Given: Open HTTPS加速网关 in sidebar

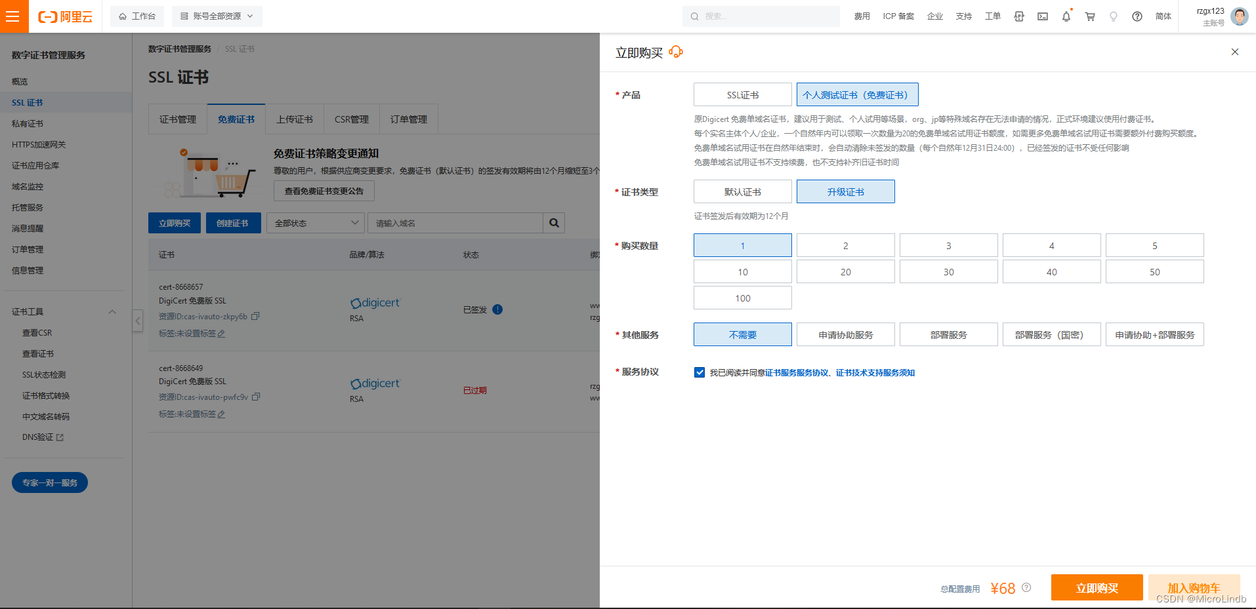Looking at the screenshot, I should pos(39,144).
